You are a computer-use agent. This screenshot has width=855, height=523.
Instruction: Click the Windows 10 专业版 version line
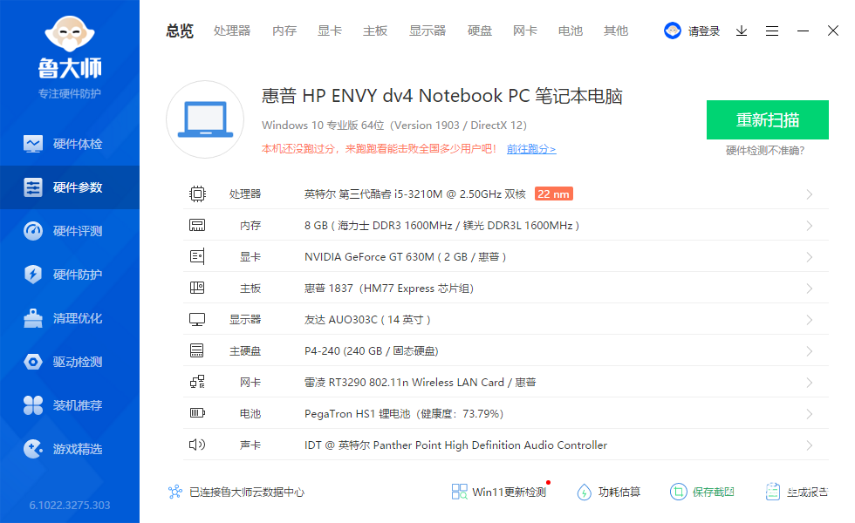(394, 126)
